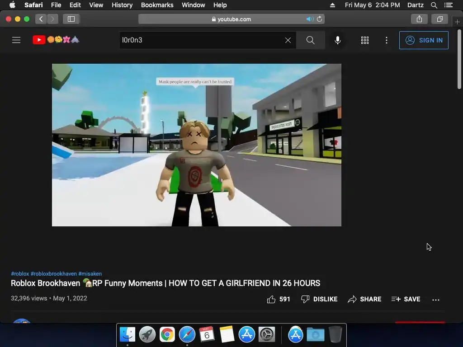This screenshot has height=347, width=463.
Task: Reload the page
Action: [x=320, y=19]
